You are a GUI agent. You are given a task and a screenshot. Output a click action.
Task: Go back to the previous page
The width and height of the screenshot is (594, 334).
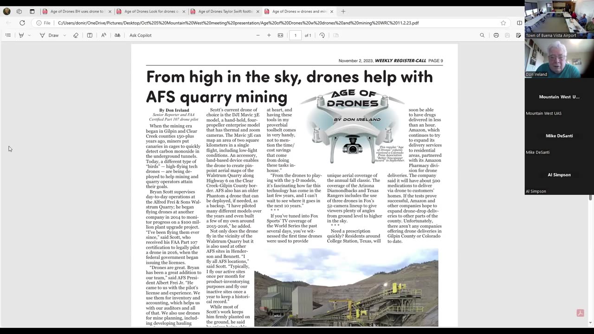[x=8, y=23]
